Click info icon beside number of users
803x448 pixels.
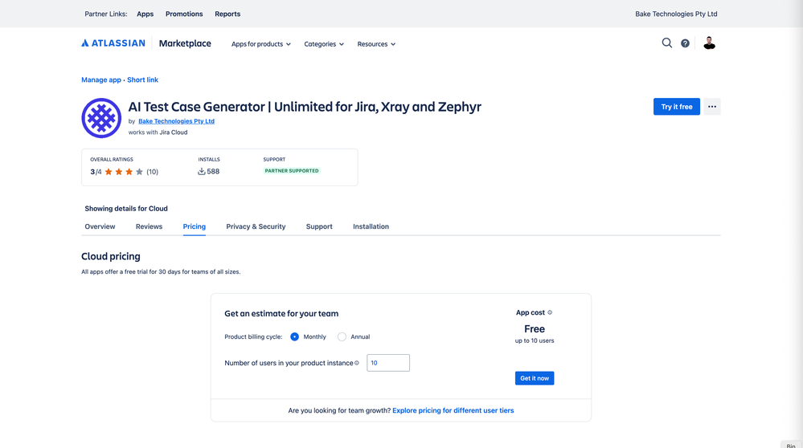[x=357, y=363]
